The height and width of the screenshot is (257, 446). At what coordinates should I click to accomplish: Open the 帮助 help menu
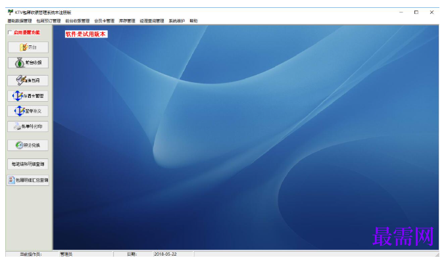[x=193, y=21]
